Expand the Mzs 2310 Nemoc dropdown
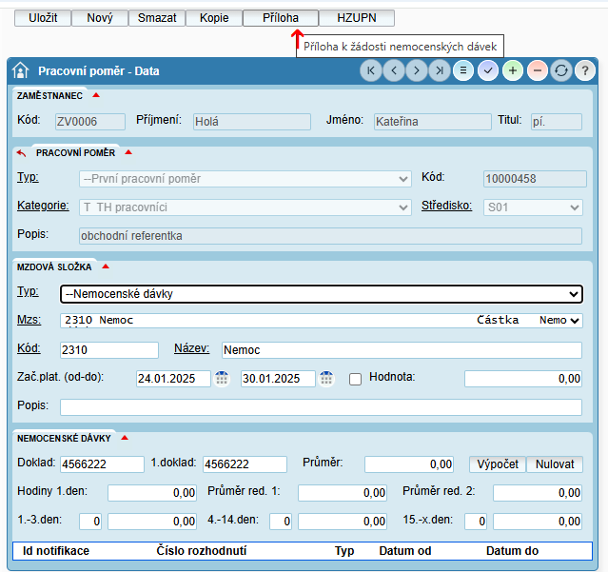This screenshot has width=608, height=572. (x=573, y=321)
